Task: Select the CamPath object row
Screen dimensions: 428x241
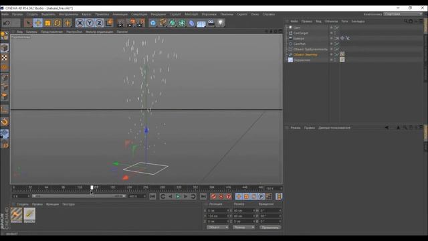Action: click(x=300, y=44)
